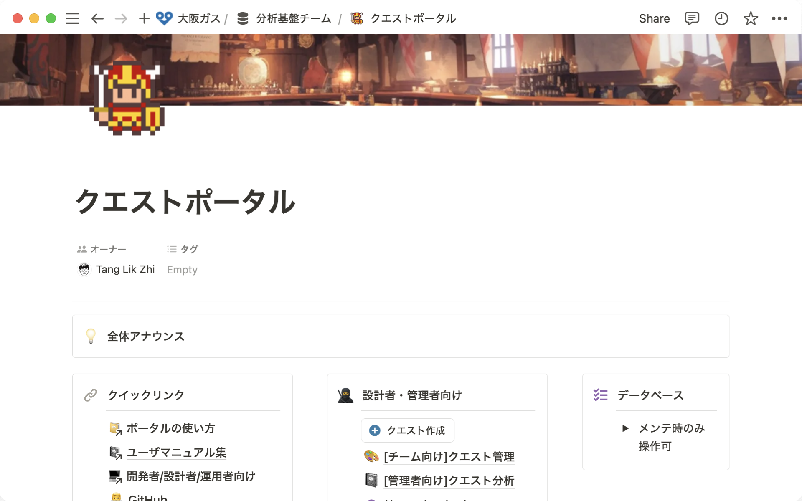Click the empty タグ field
Viewport: 802px width, 501px height.
click(x=182, y=270)
